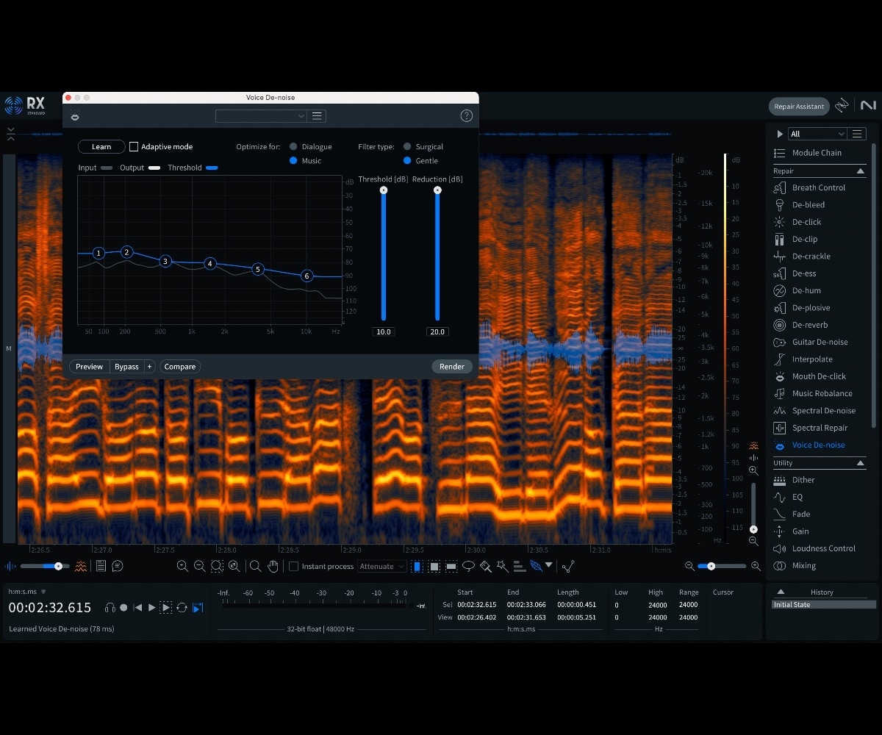Open the De-clip module icon
The height and width of the screenshot is (735, 882).
pyautogui.click(x=780, y=239)
